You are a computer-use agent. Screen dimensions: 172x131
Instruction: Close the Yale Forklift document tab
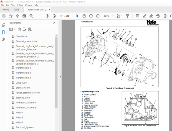click(x=49, y=9)
